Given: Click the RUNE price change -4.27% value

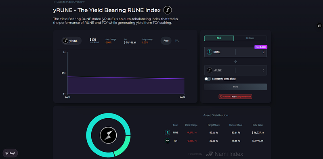Looking at the screenshot, I should (192, 133).
